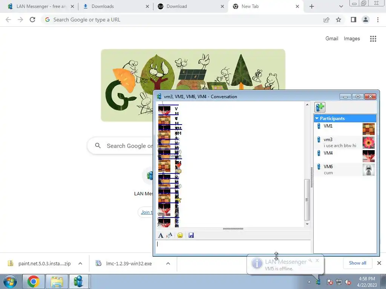
Task: Save conversation with the floppy disk icon
Action: [x=191, y=236]
